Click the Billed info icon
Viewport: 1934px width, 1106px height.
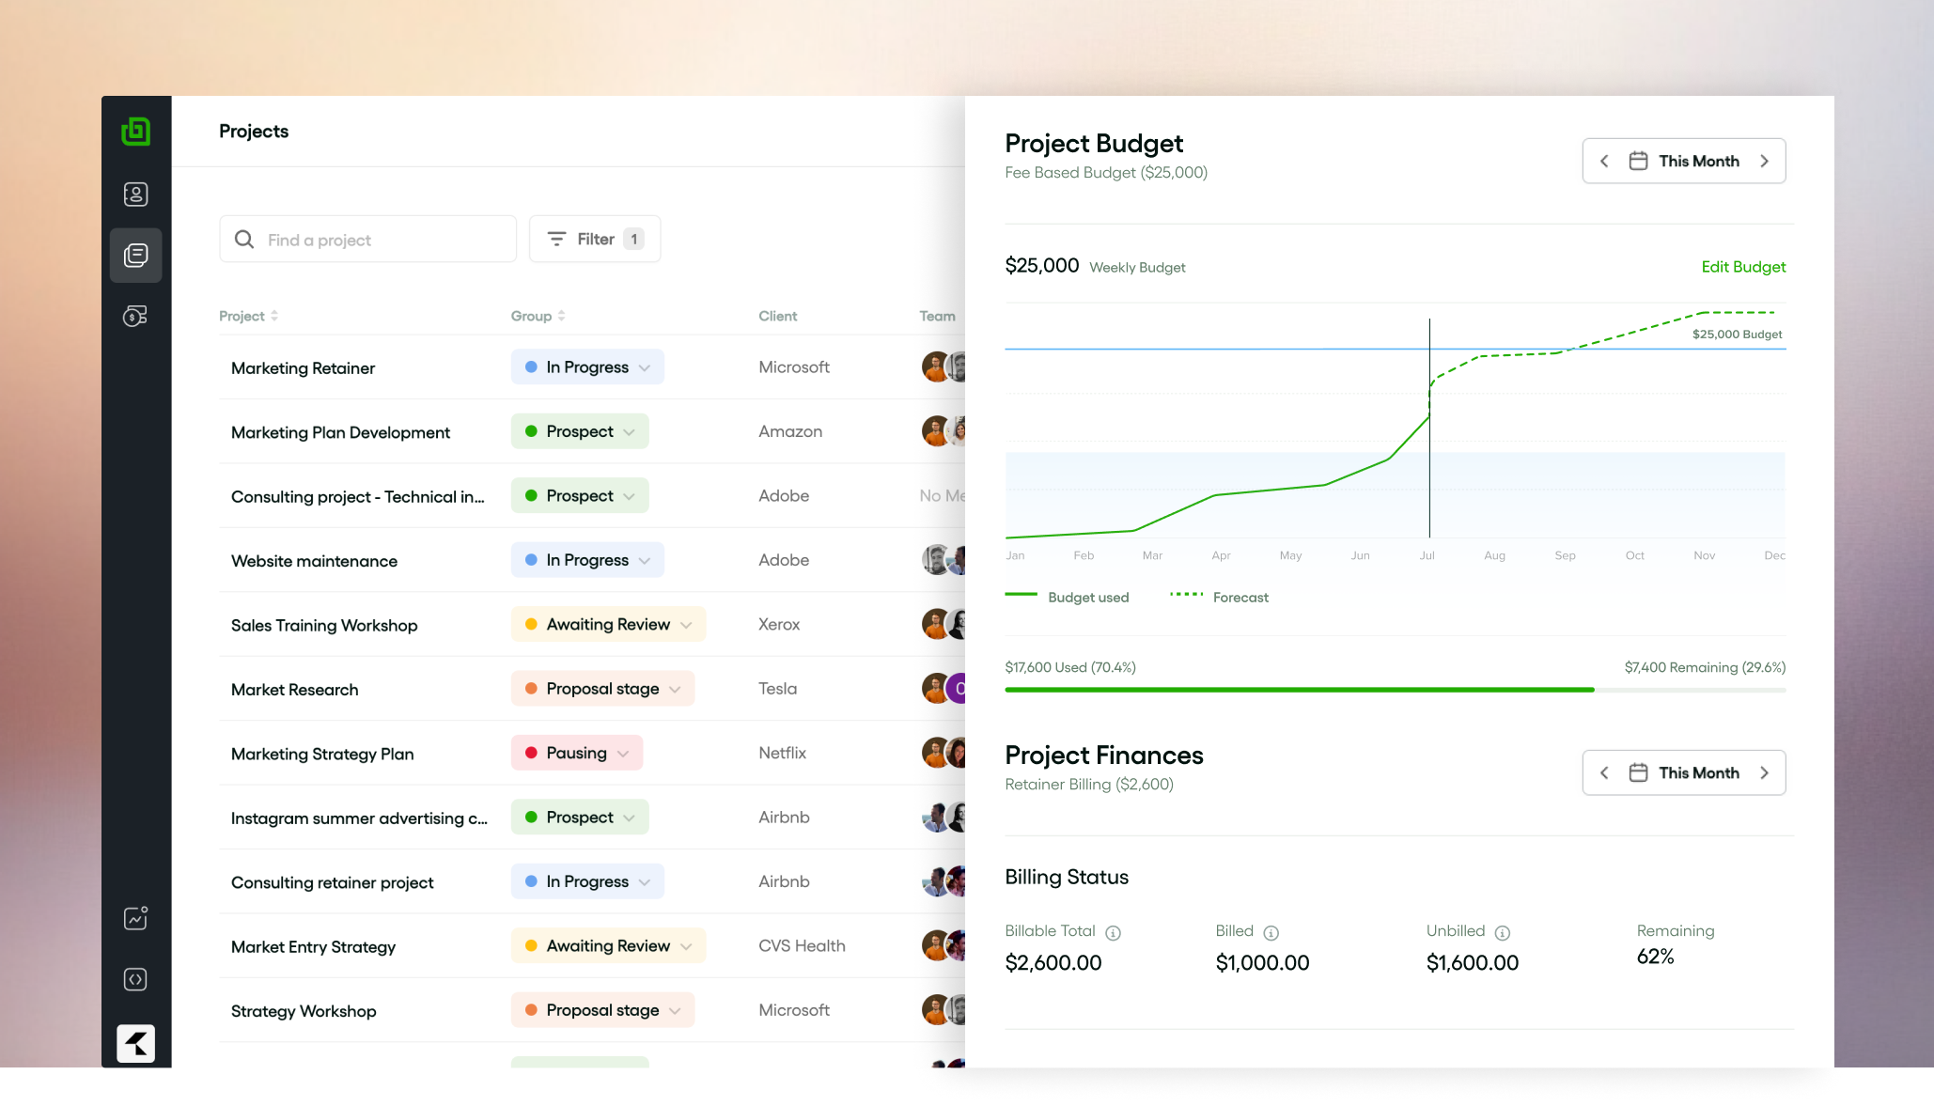coord(1271,933)
